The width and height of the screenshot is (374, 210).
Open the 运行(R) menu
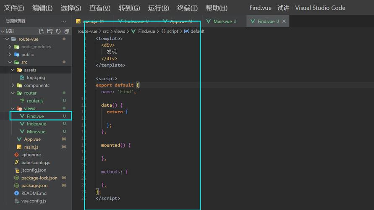(158, 8)
